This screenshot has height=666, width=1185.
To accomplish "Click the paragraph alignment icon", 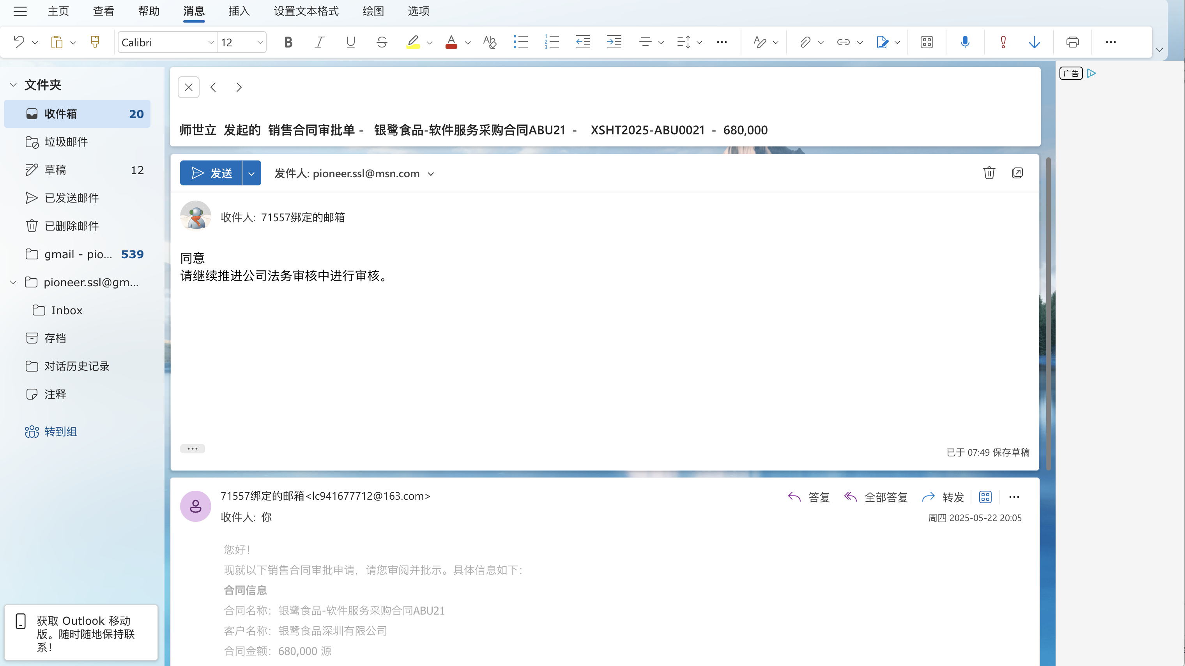I will (x=646, y=42).
